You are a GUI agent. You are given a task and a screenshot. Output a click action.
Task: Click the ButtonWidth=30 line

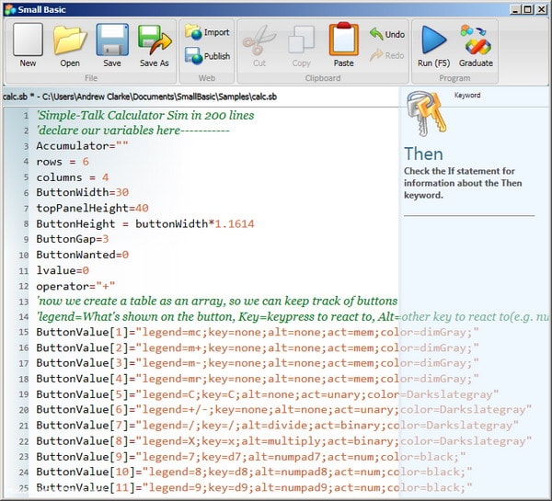[83, 192]
